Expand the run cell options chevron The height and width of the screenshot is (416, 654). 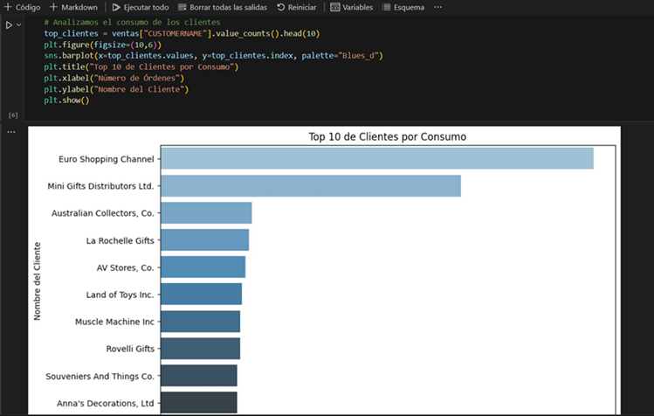[18, 25]
